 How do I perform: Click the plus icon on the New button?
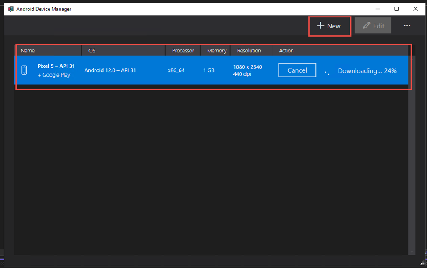(320, 26)
